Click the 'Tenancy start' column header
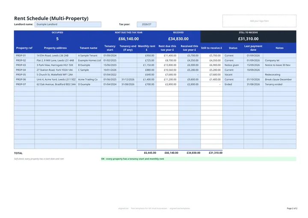308x218 pixels. [x=110, y=48]
